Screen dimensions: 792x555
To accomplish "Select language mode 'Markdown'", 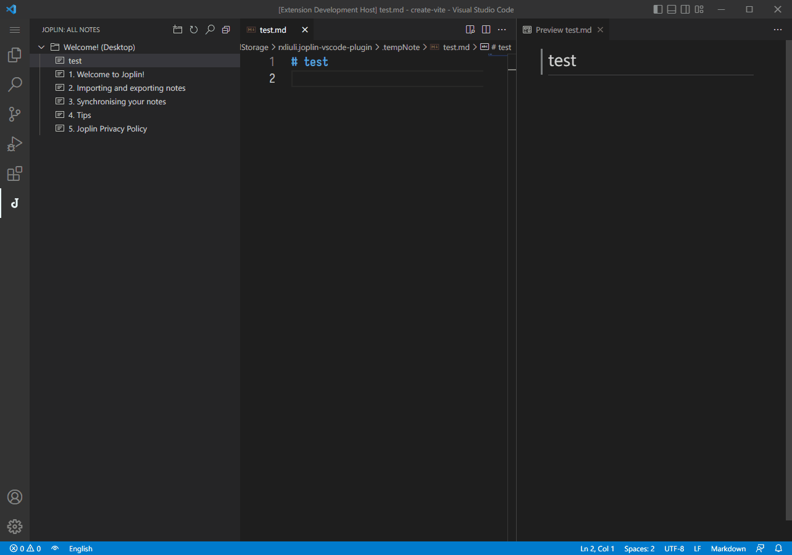I will tap(728, 549).
